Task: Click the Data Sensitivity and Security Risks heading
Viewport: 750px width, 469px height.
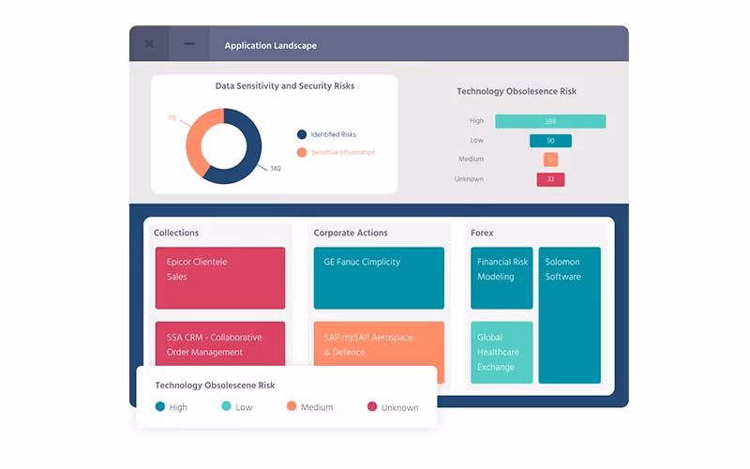Action: pos(285,86)
